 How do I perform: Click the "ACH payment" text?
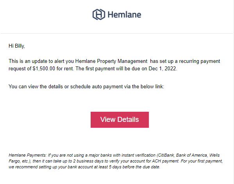tap(165, 161)
